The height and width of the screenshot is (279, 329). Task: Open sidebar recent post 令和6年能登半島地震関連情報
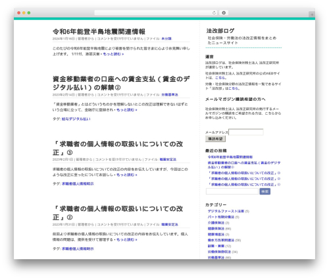point(230,157)
